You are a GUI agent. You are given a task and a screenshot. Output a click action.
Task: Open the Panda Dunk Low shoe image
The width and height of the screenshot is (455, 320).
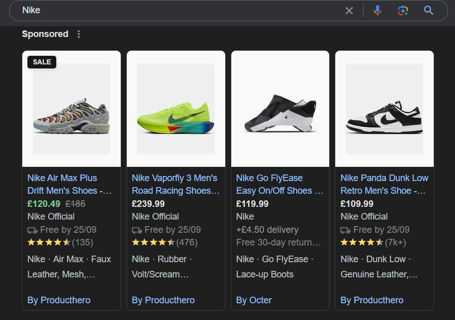click(x=384, y=109)
